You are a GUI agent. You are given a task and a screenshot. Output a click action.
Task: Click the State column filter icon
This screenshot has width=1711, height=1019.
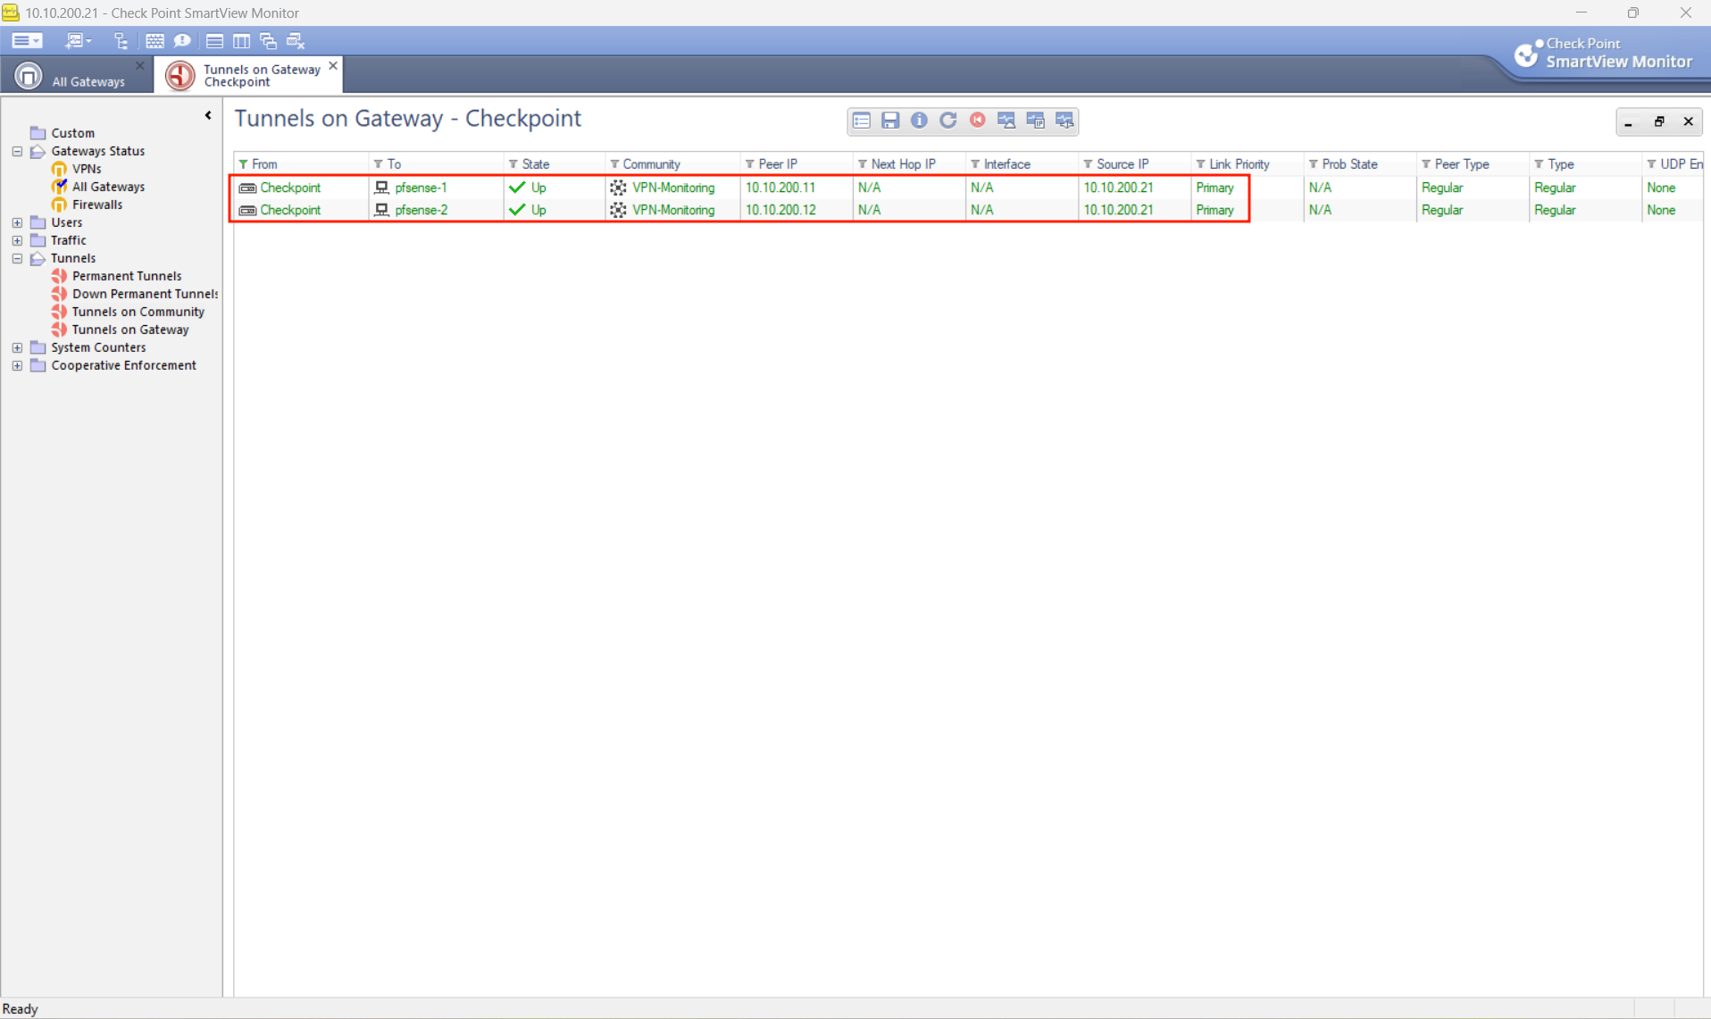tap(513, 164)
